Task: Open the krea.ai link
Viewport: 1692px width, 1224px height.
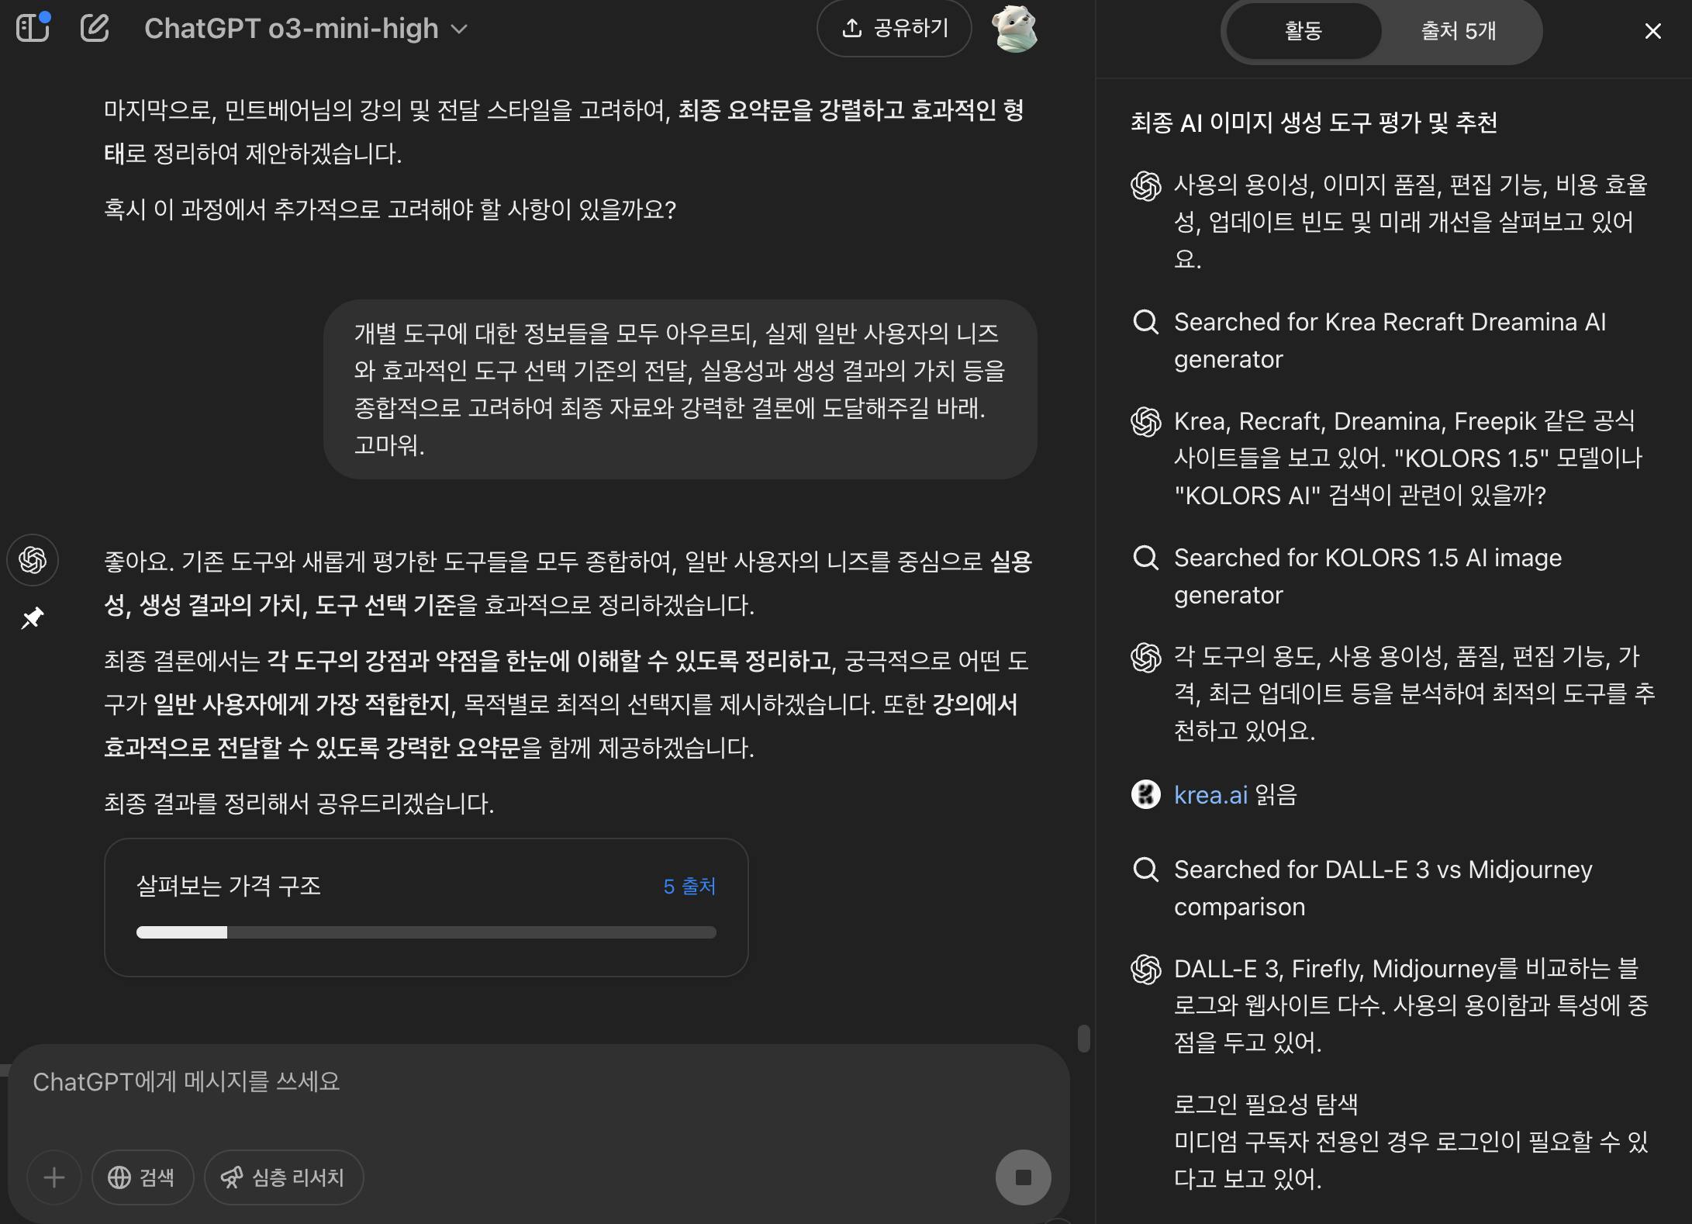Action: coord(1210,795)
